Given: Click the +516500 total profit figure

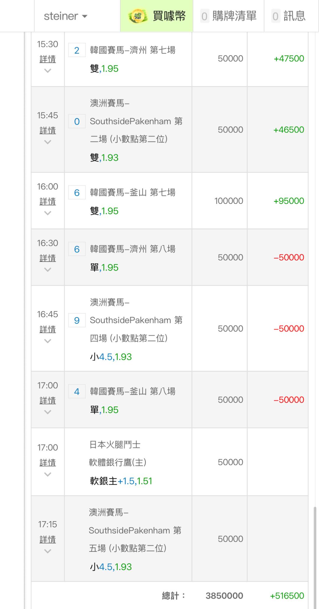Looking at the screenshot, I should [x=287, y=596].
